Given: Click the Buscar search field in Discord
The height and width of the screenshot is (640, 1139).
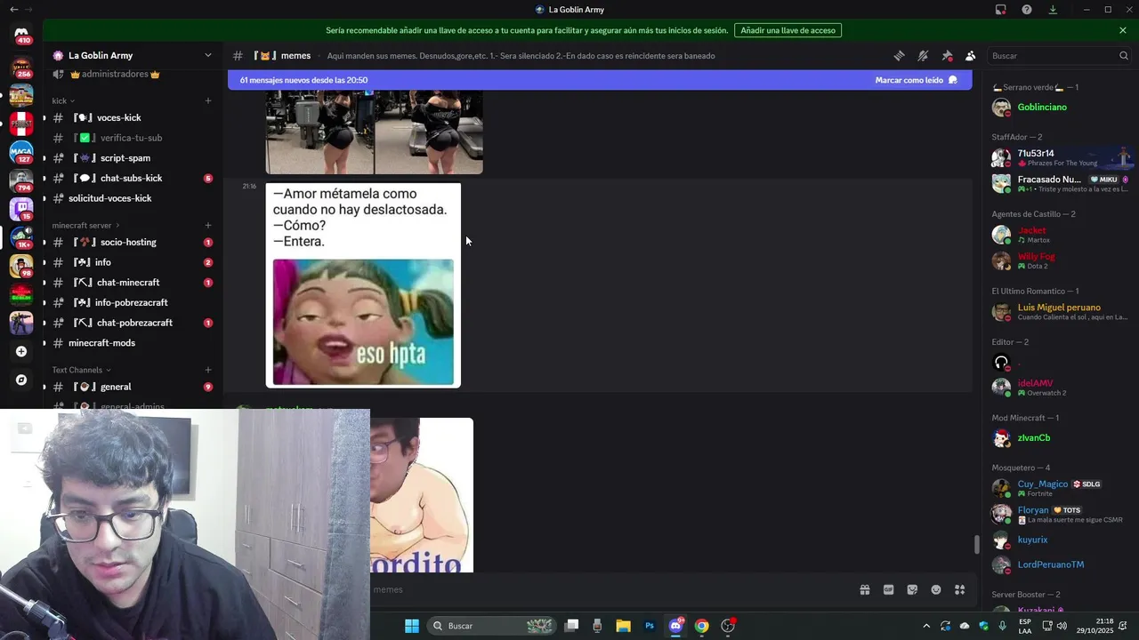Looking at the screenshot, I should (1059, 55).
